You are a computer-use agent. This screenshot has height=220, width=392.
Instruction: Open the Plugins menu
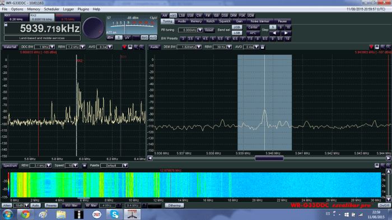pyautogui.click(x=83, y=10)
